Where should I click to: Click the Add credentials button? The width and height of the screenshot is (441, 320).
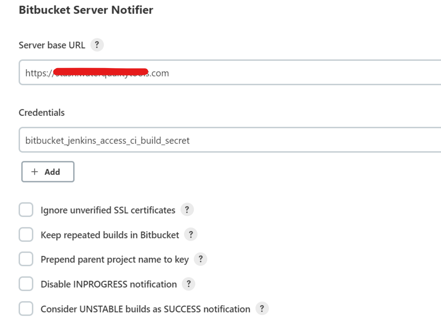point(48,172)
